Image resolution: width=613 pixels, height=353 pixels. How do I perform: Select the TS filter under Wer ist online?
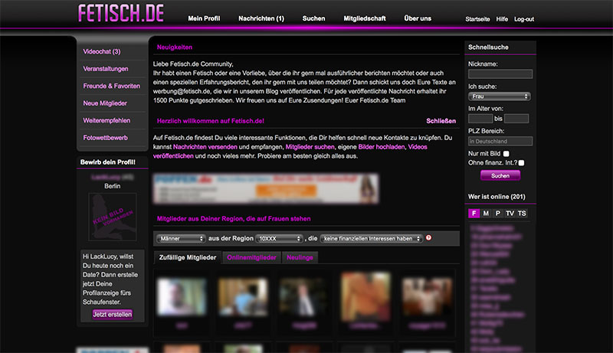pyautogui.click(x=522, y=213)
